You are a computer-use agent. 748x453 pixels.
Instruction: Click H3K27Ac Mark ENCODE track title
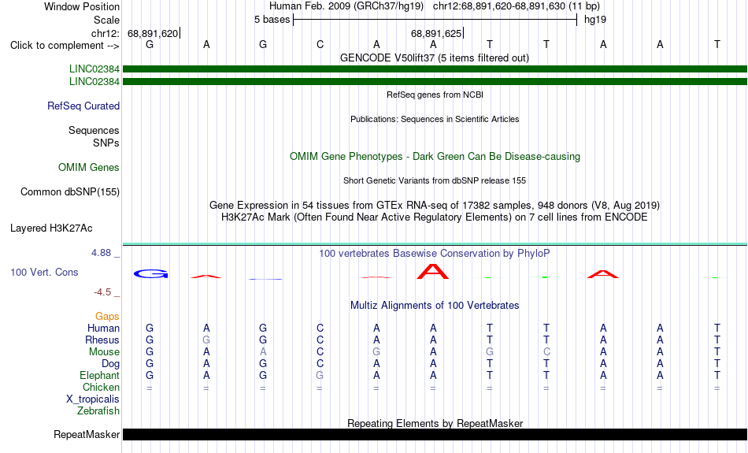(x=435, y=217)
